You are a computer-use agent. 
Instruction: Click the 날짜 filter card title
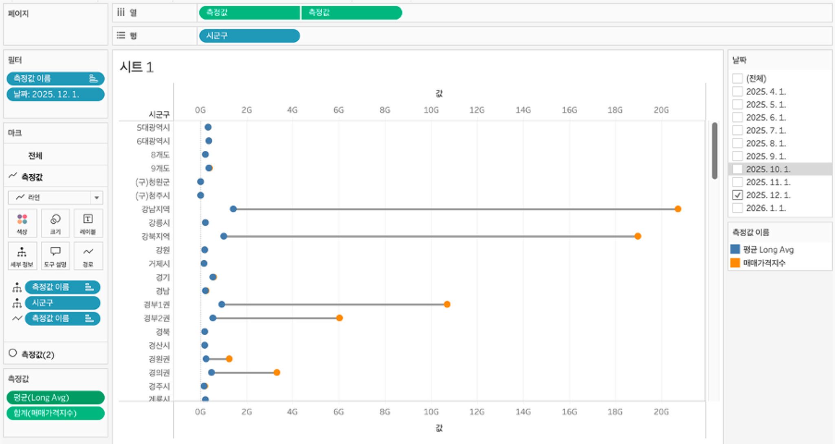click(739, 60)
